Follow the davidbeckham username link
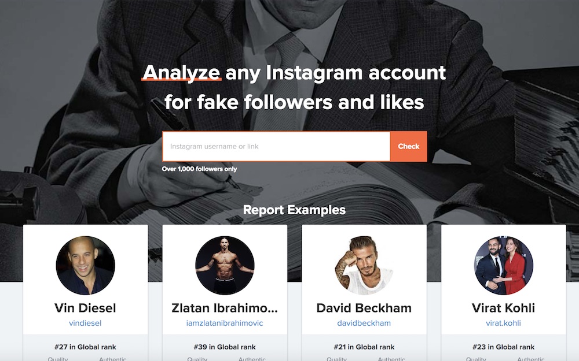This screenshot has width=579, height=361. pyautogui.click(x=364, y=323)
